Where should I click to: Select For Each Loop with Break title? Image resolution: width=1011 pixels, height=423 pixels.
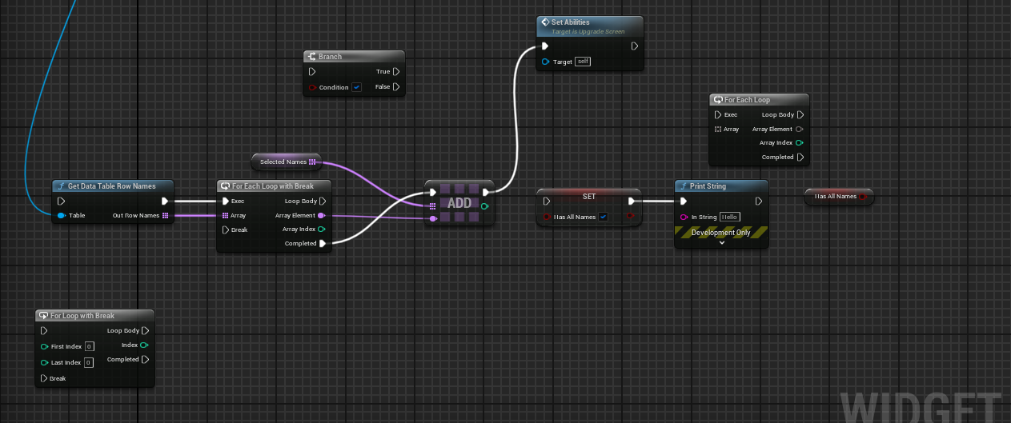click(273, 186)
